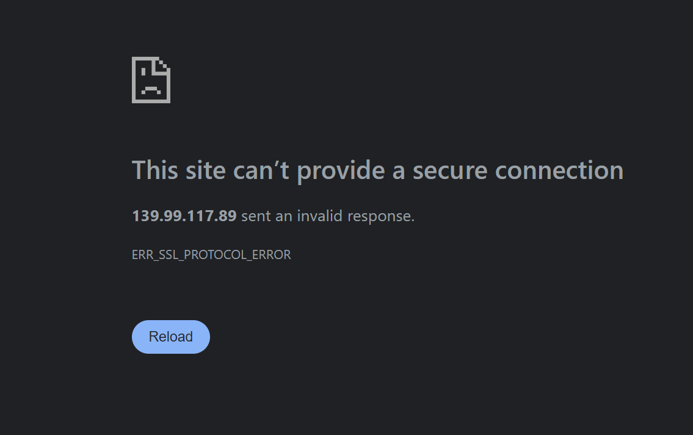Click the folded corner of the sad page icon
Screen dimensions: 693x435
pyautogui.click(x=163, y=64)
